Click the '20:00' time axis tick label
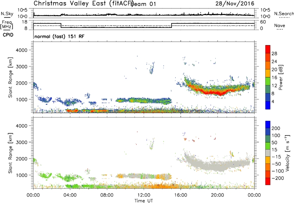 (217, 195)
